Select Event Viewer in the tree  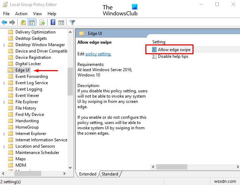click(27, 95)
